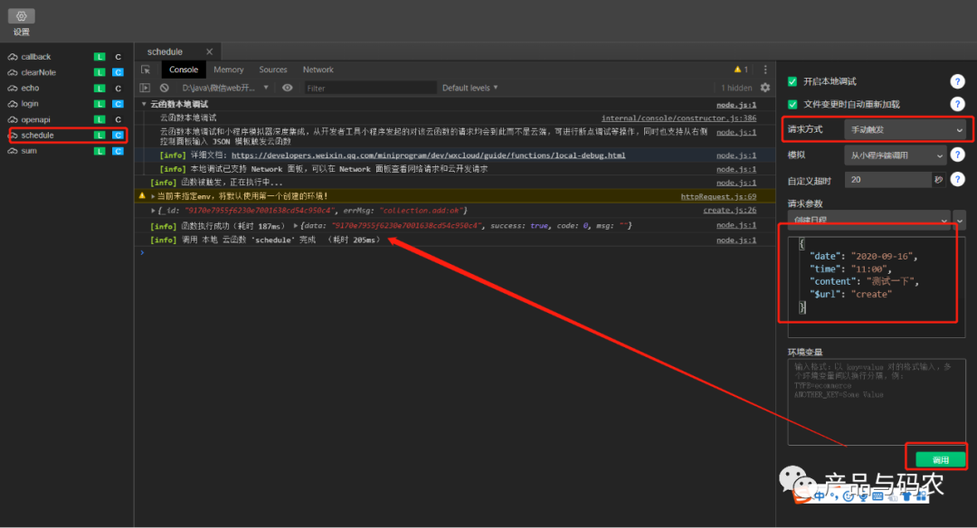
Task: Expand the env warning message
Action: pos(153,196)
